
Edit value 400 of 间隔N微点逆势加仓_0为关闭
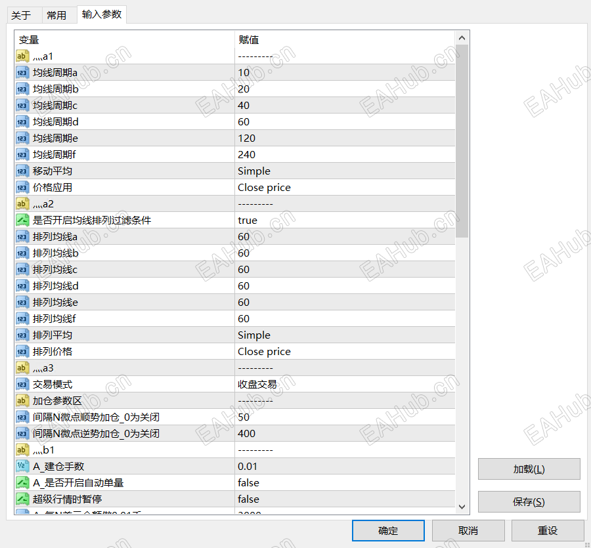click(345, 434)
